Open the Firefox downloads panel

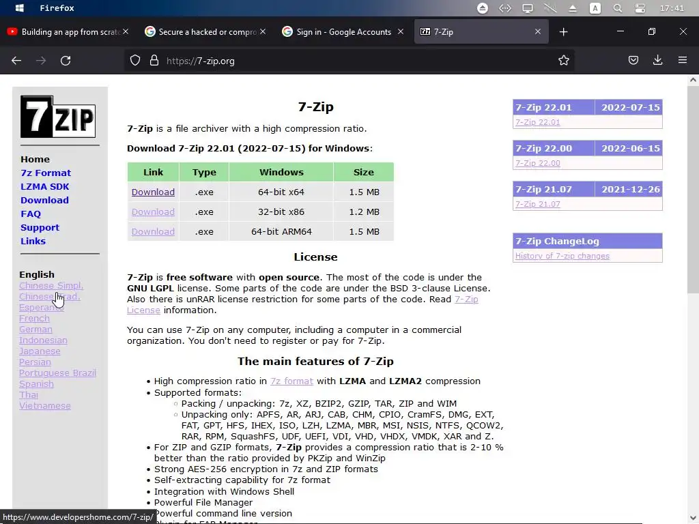(x=657, y=60)
